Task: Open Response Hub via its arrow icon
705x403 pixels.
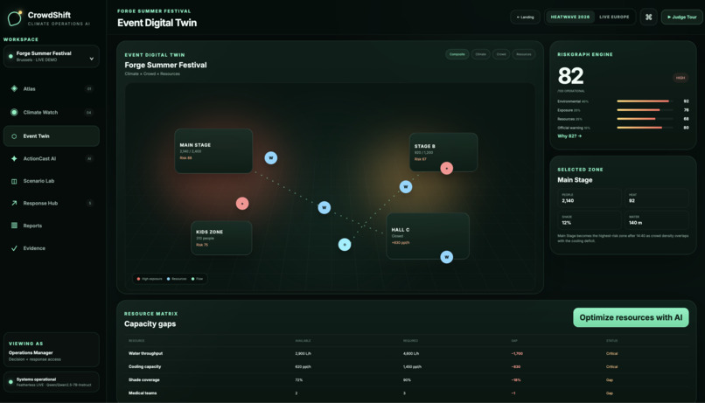Action: 14,203
